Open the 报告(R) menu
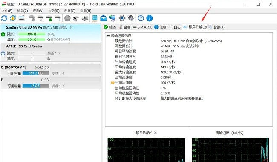This screenshot has height=162, width=277. tap(54, 11)
